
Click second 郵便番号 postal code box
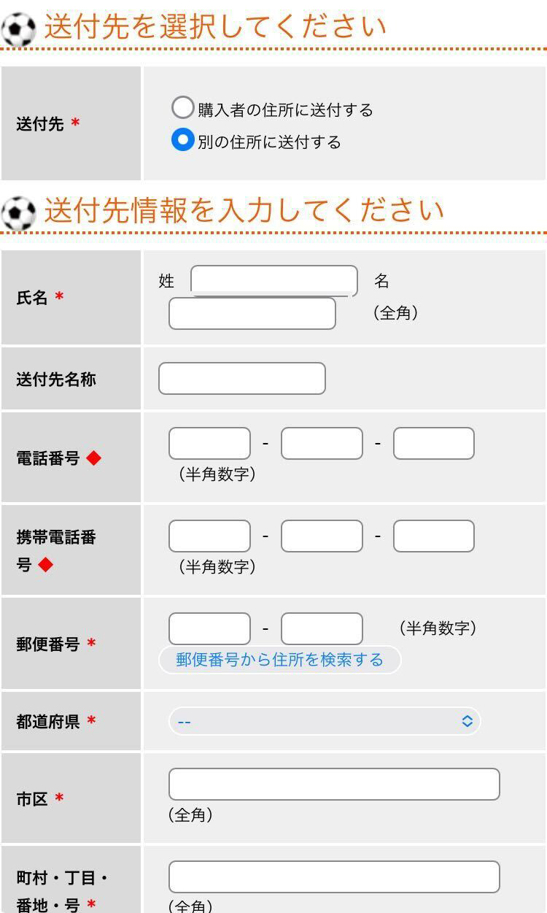(322, 628)
